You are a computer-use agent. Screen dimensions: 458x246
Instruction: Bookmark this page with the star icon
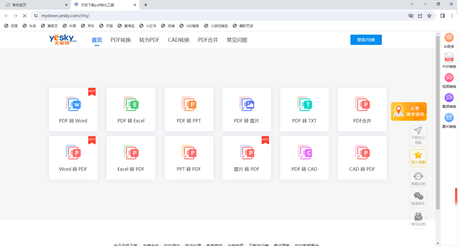point(429,16)
